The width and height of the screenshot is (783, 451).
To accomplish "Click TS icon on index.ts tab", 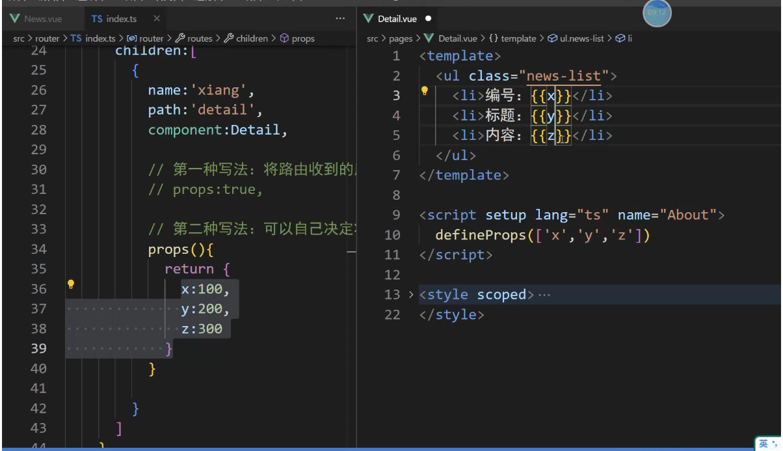I will point(96,19).
